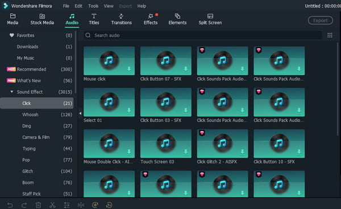The image size is (341, 209).
Task: Download Click Button 10 - SFX
Action: (x=299, y=152)
